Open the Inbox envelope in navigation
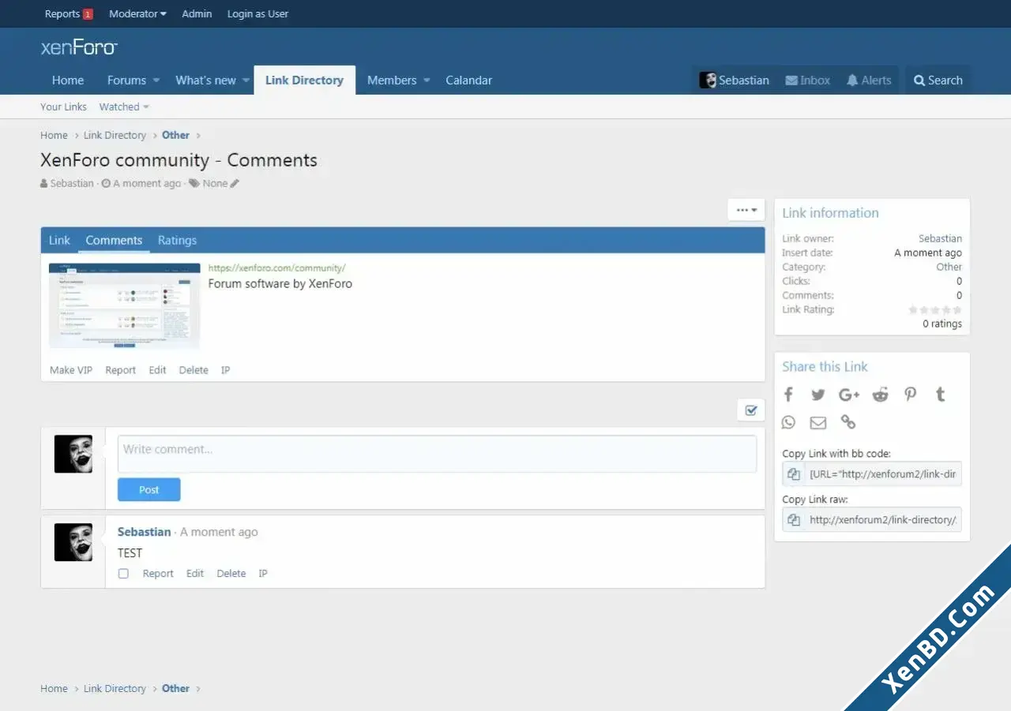 click(x=808, y=80)
